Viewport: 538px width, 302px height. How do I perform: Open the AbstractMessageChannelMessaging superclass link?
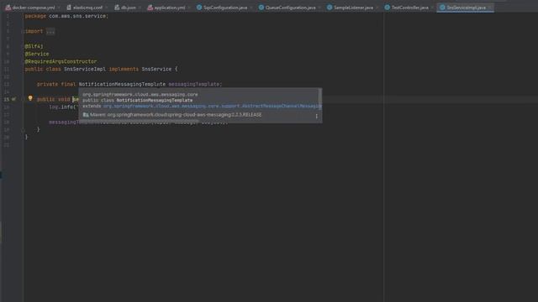pyautogui.click(x=213, y=107)
